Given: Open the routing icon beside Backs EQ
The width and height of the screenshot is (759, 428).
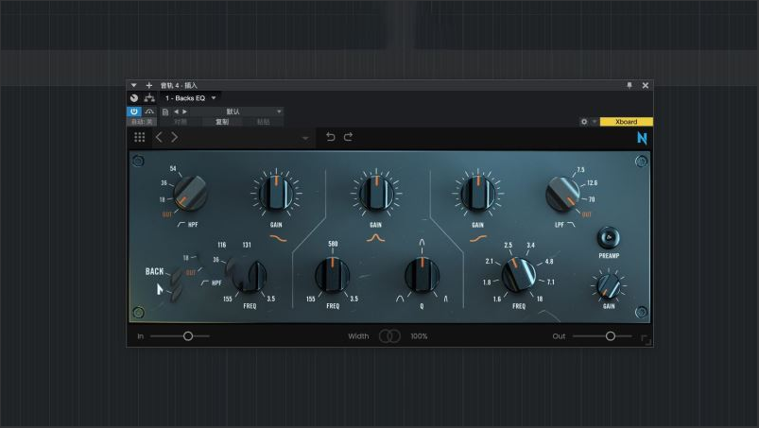Looking at the screenshot, I should tap(149, 97).
